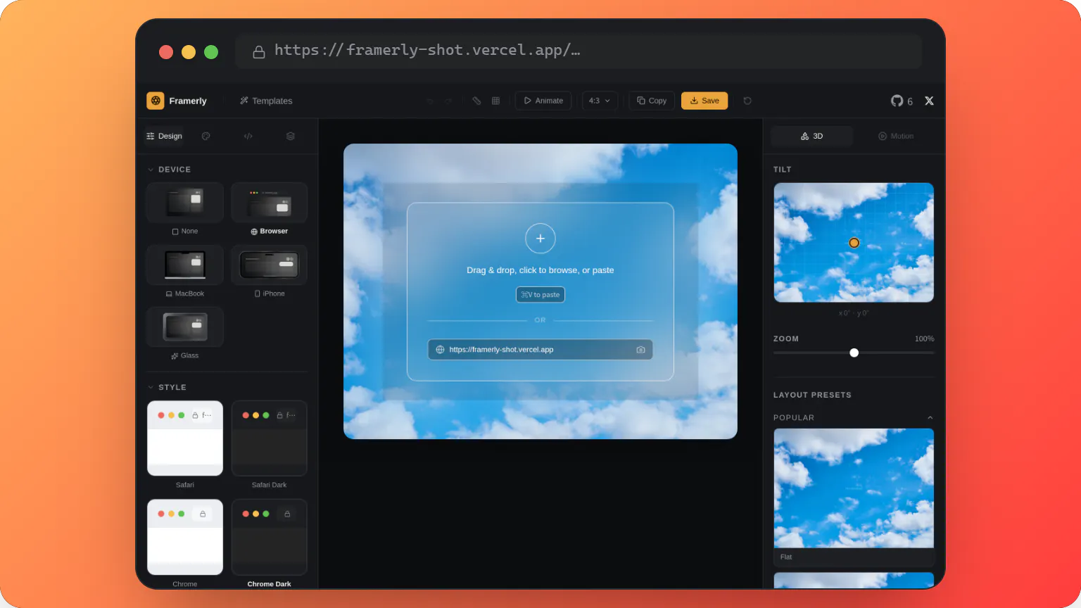
Task: Select the 3D tab
Action: 811,136
